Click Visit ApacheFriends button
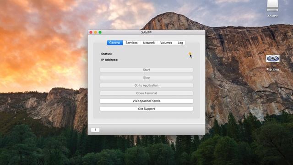293x165 pixels. click(x=146, y=101)
